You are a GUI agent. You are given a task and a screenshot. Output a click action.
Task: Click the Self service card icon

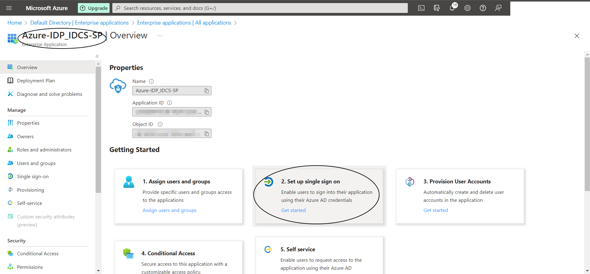[x=268, y=249]
